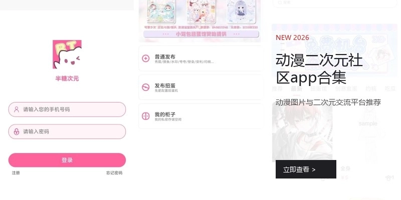Image resolution: width=401 pixels, height=200 pixels.
Task: Open the 忘记密码 forgot password link
Action: (114, 172)
